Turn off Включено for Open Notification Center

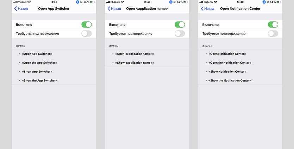click(x=273, y=25)
